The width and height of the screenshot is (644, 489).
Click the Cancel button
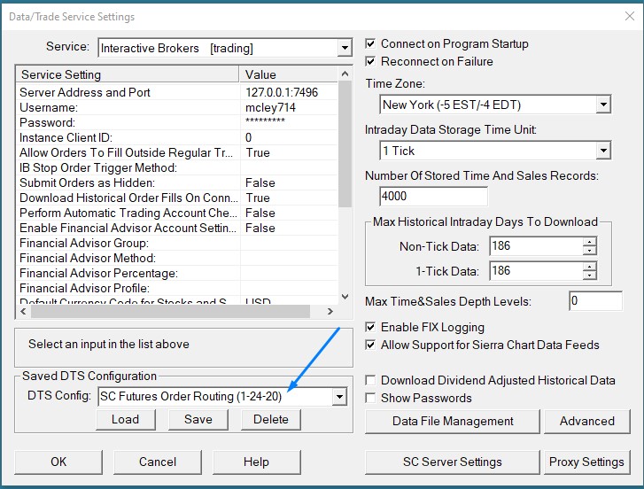coord(158,462)
